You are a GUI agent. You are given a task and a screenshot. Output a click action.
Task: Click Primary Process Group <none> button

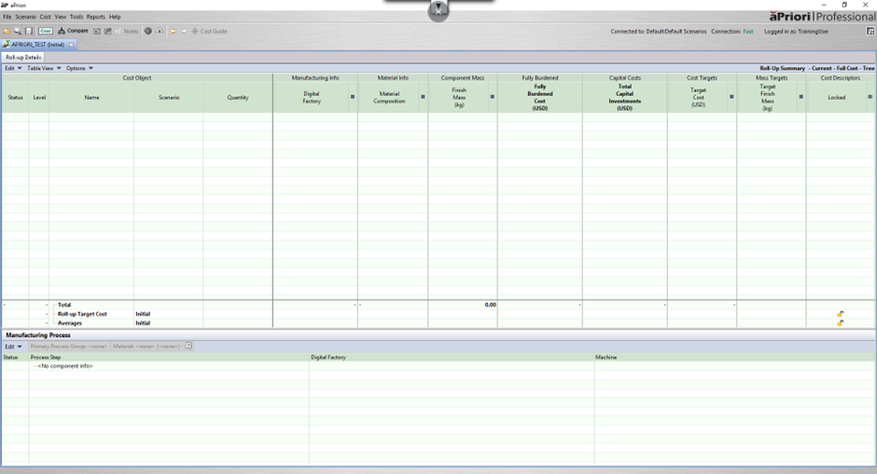pyautogui.click(x=68, y=346)
